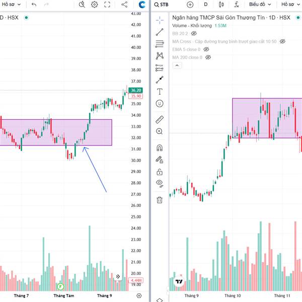The width and height of the screenshot is (302, 302).
Task: Click the scroll to latest bar arrows
Action: pyautogui.click(x=118, y=276)
